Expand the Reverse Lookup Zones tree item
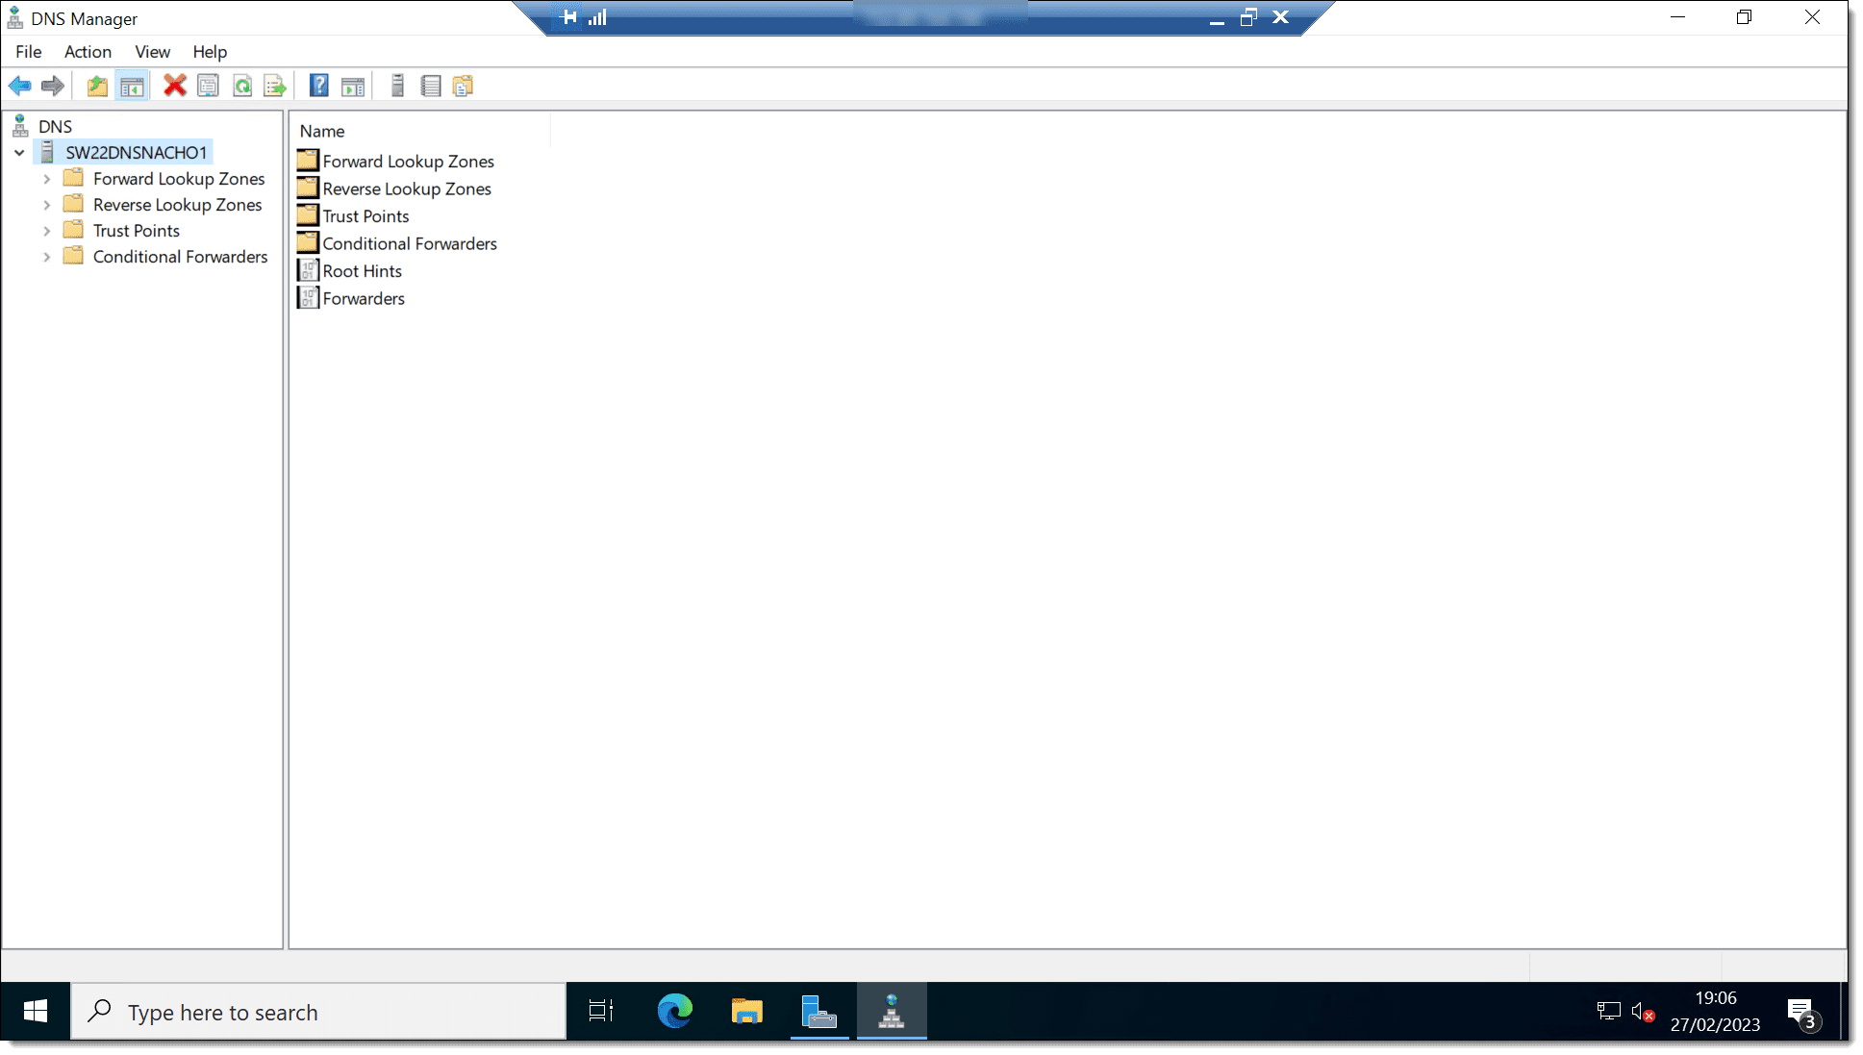The height and width of the screenshot is (1055, 1863). click(x=47, y=203)
